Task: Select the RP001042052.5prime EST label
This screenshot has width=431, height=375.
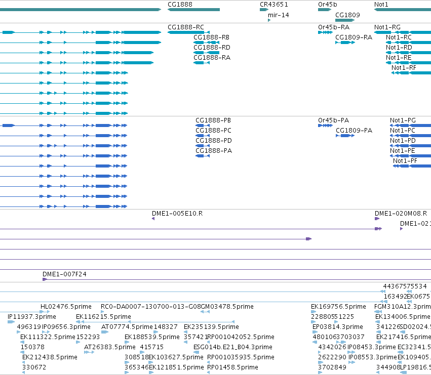Action: pos(241,337)
